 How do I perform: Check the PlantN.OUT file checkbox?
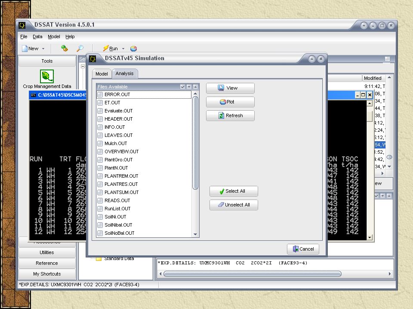click(x=100, y=168)
